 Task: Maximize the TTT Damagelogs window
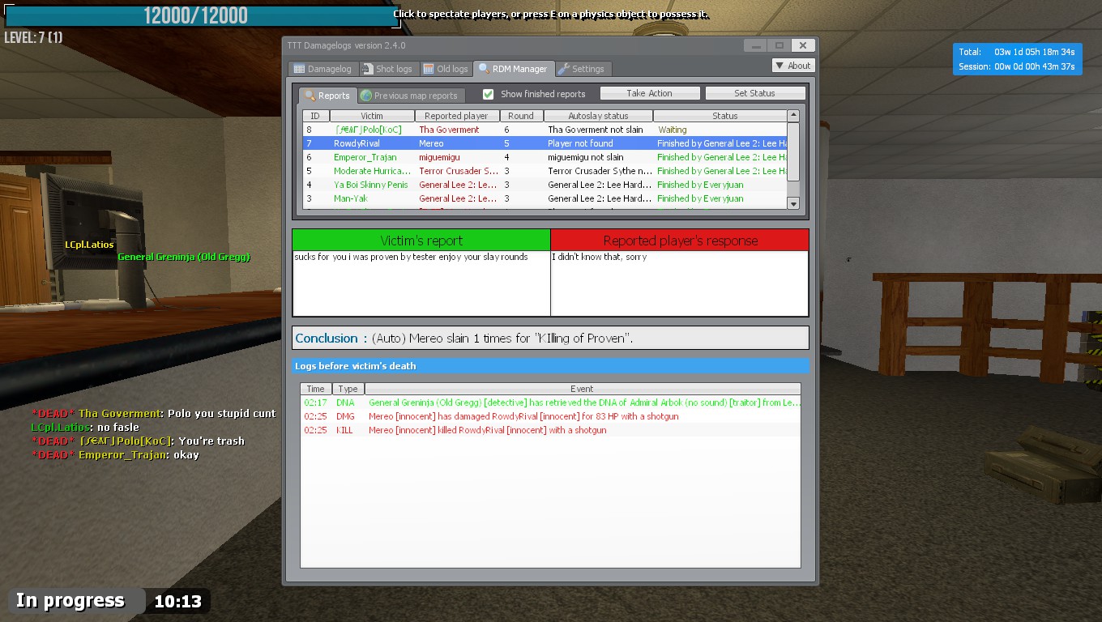pyautogui.click(x=779, y=45)
